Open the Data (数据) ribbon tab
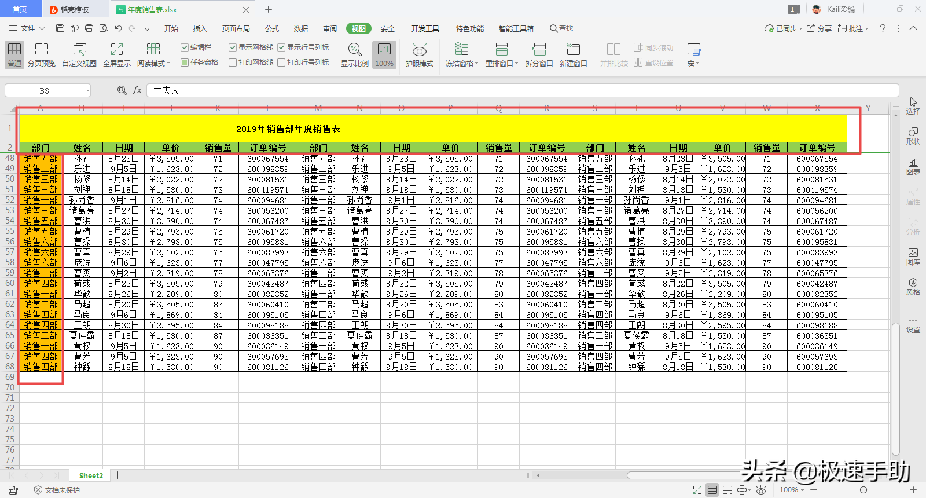 [300, 28]
